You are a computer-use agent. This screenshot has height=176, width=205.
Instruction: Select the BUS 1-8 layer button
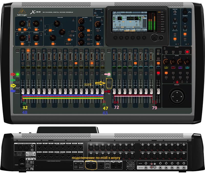pyautogui.click(x=109, y=80)
